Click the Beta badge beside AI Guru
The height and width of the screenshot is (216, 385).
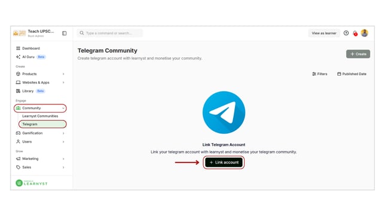(x=41, y=57)
